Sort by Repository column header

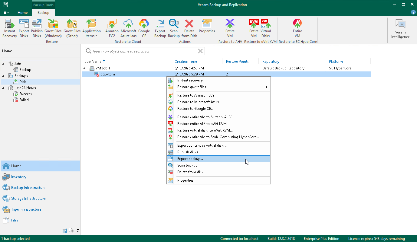[271, 62]
